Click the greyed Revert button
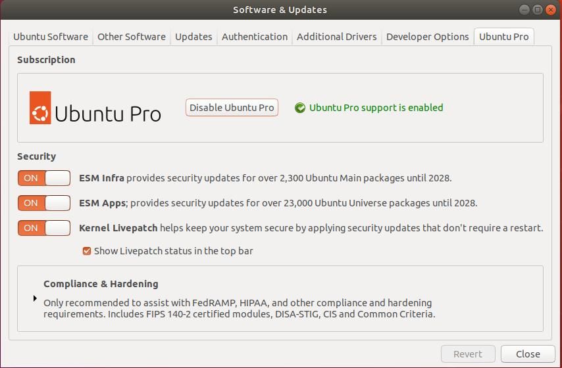 pyautogui.click(x=468, y=354)
